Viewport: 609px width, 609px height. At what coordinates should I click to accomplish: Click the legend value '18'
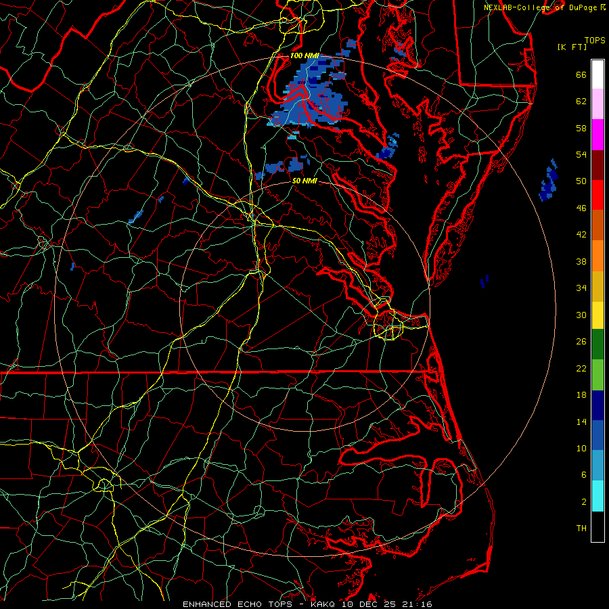[581, 395]
